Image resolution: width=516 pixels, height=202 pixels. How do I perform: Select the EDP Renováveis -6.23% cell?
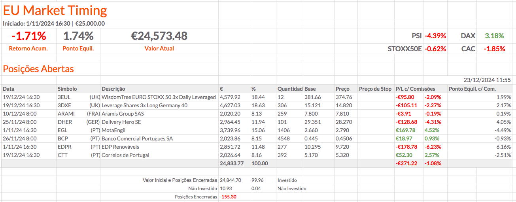tap(433, 147)
